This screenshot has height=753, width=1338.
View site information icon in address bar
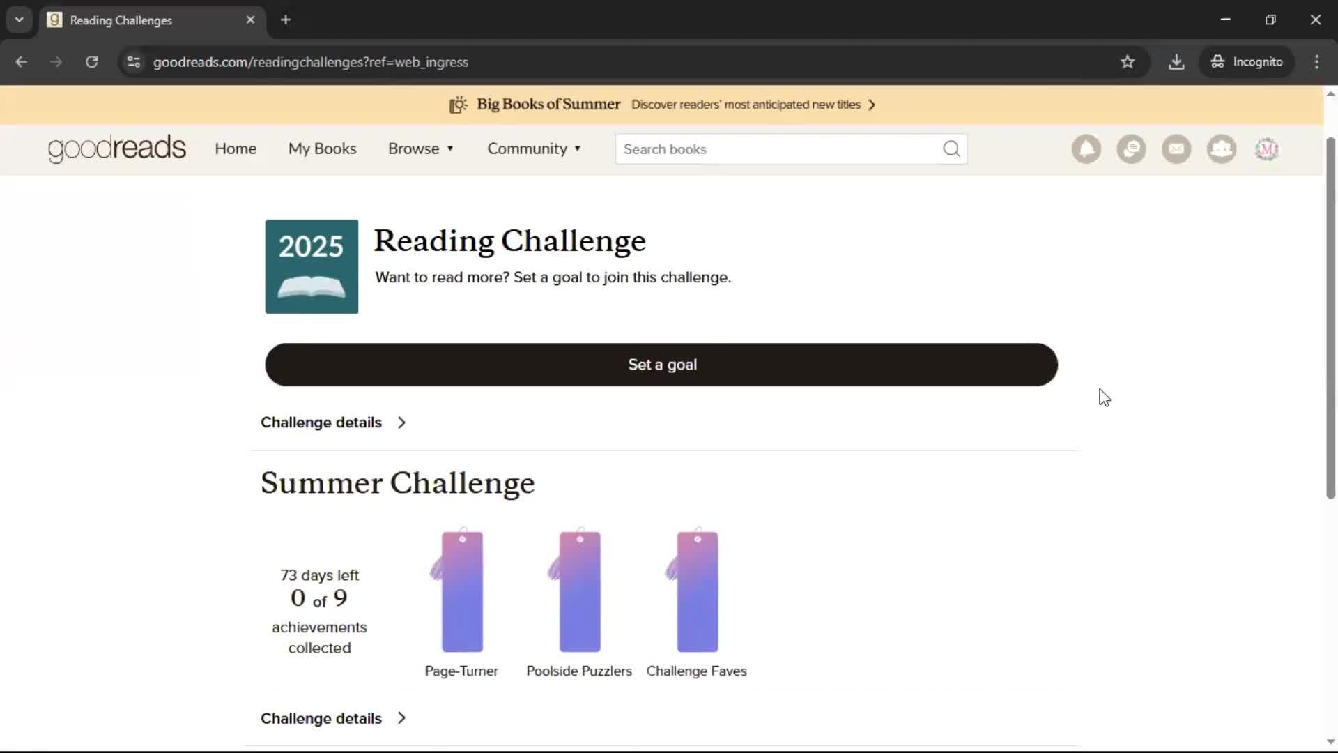134,62
